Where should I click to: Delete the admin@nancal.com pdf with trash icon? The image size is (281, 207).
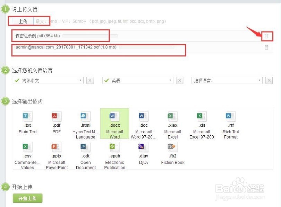pyautogui.click(x=266, y=47)
